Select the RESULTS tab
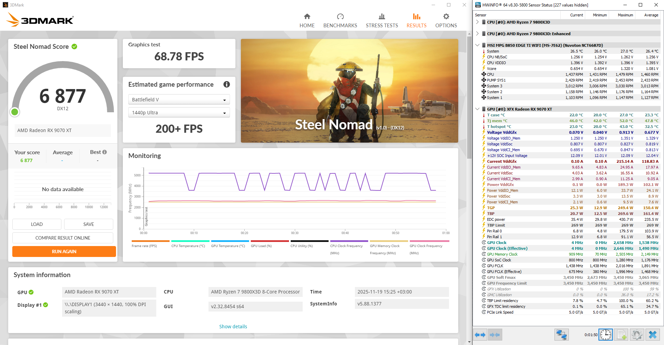 [x=416, y=21]
